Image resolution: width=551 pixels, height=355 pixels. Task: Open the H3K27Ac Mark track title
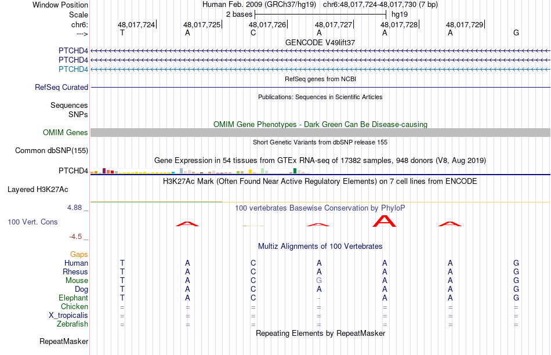pos(320,182)
